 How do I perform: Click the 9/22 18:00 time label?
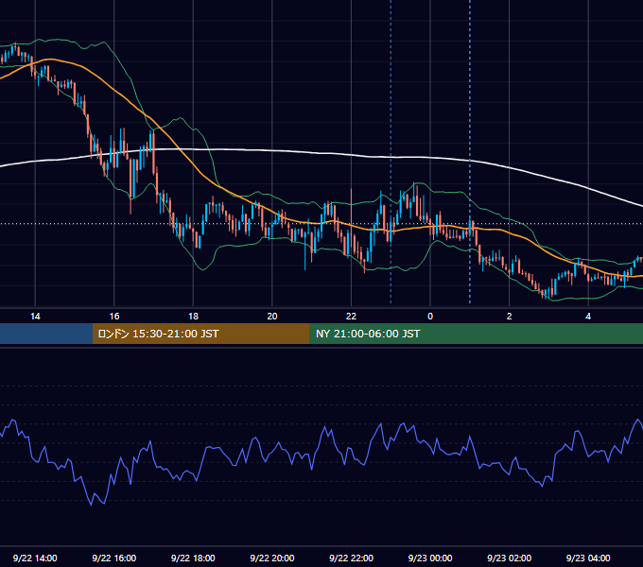coord(193,558)
